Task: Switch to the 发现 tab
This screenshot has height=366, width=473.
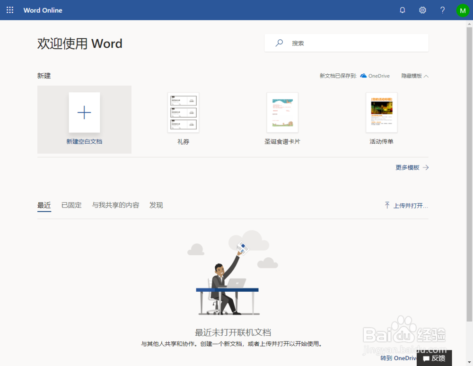Action: (x=156, y=205)
